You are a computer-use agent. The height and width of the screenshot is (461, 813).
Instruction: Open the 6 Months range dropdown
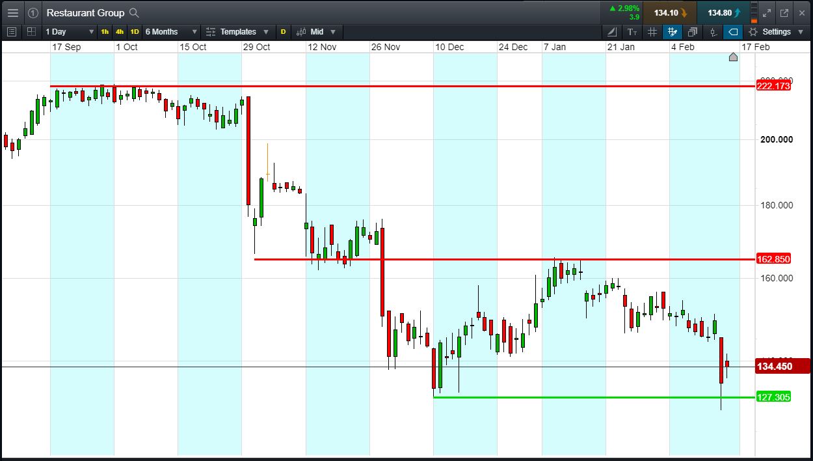(x=171, y=31)
